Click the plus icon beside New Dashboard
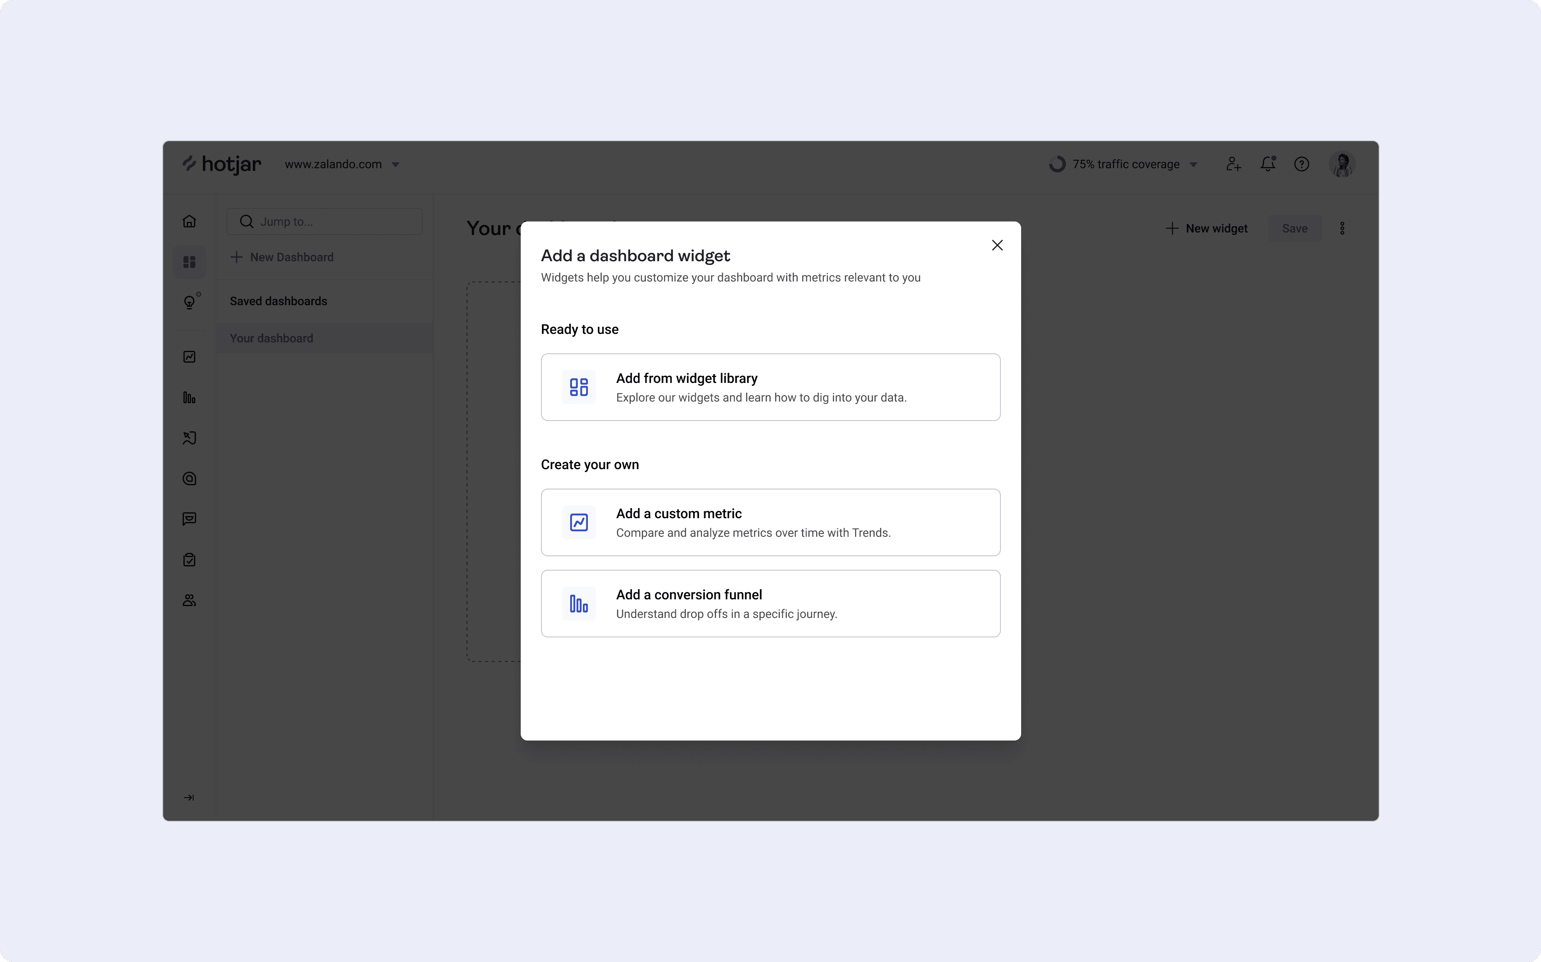 coord(237,257)
